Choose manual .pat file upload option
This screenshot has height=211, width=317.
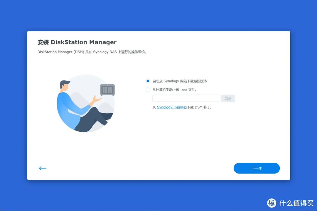148,90
